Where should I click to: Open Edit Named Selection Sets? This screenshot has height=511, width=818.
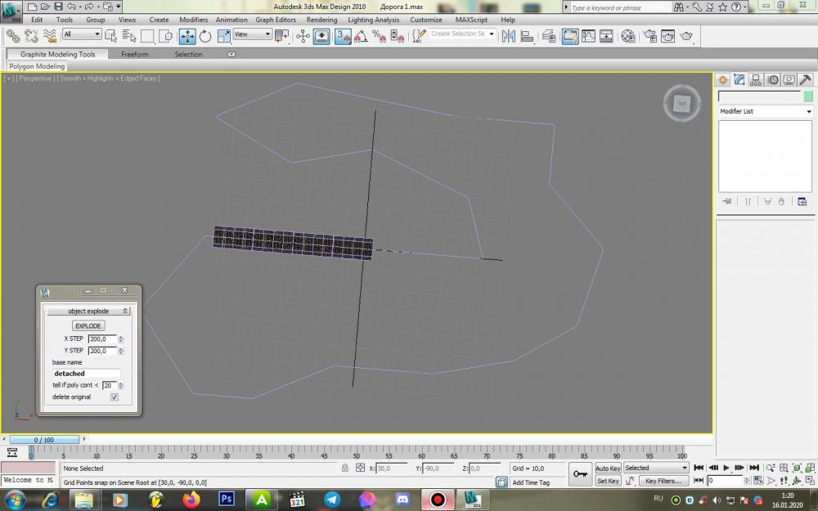419,36
